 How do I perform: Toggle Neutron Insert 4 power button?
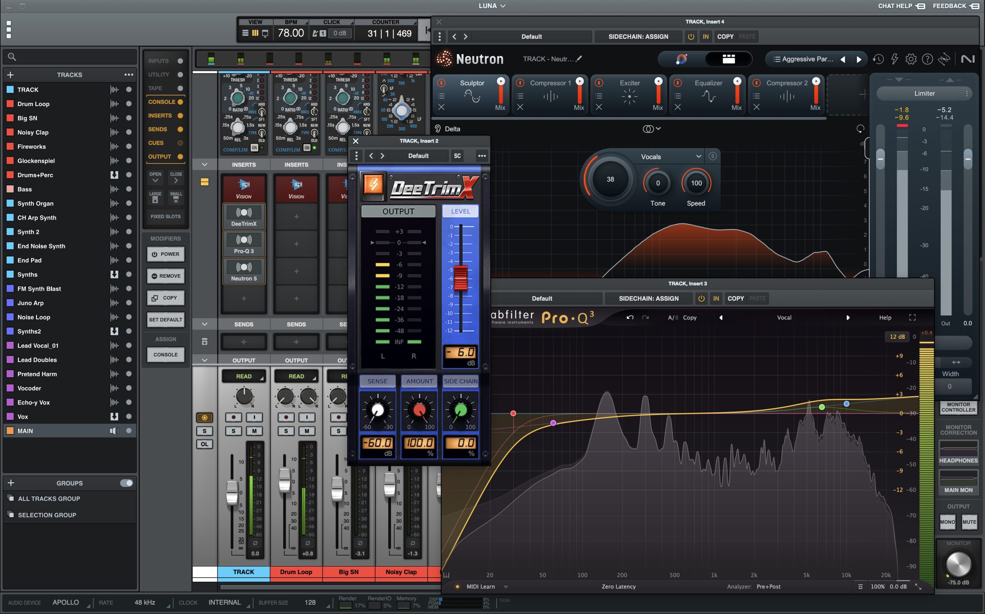click(691, 37)
